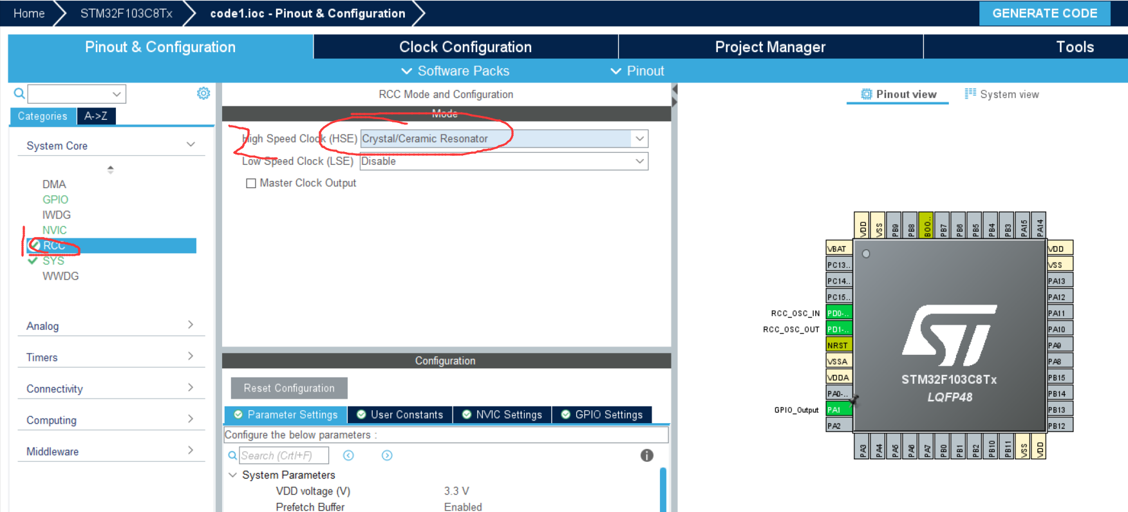Screen dimensions: 1128x512
Task: Click the PB15 pin on chip
Action: [x=1060, y=377]
